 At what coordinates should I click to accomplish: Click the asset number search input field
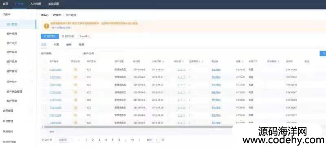click(x=66, y=54)
